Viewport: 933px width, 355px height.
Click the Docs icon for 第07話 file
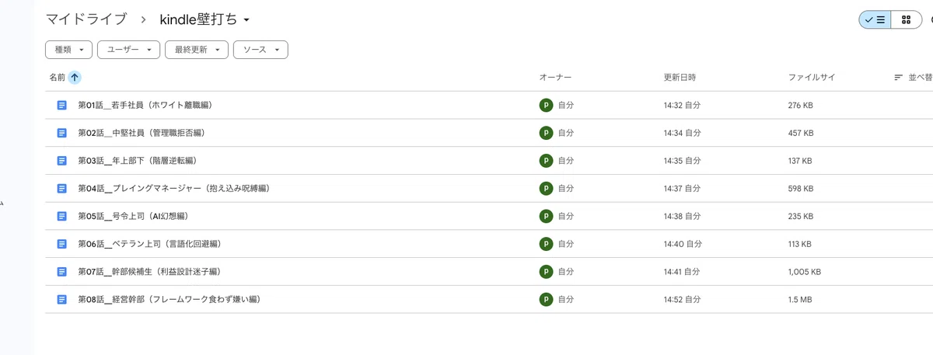(62, 272)
